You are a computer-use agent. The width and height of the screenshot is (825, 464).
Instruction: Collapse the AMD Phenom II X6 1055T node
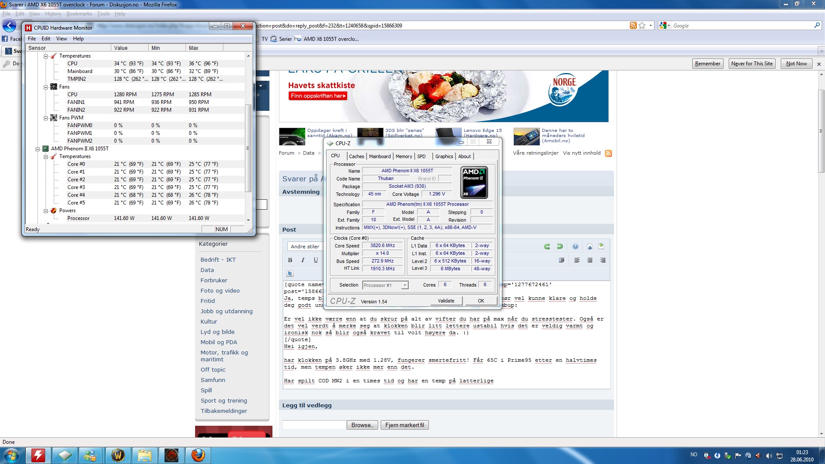pyautogui.click(x=37, y=149)
